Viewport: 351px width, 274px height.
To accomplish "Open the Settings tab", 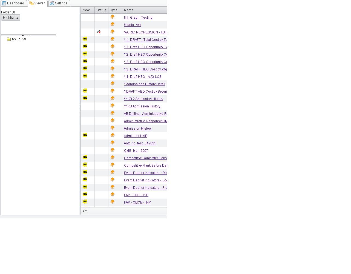I will pos(59,3).
